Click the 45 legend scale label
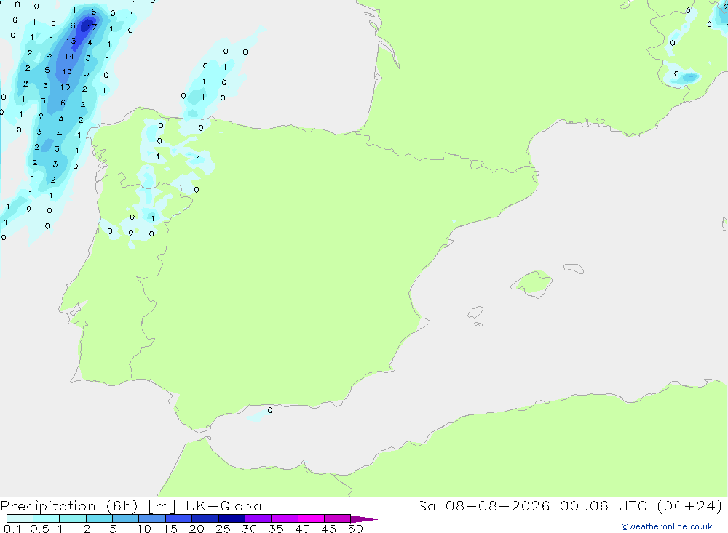Image resolution: width=728 pixels, height=533 pixels. tap(329, 529)
